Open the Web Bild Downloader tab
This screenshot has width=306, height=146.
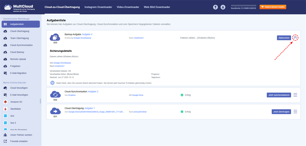tap(157, 7)
